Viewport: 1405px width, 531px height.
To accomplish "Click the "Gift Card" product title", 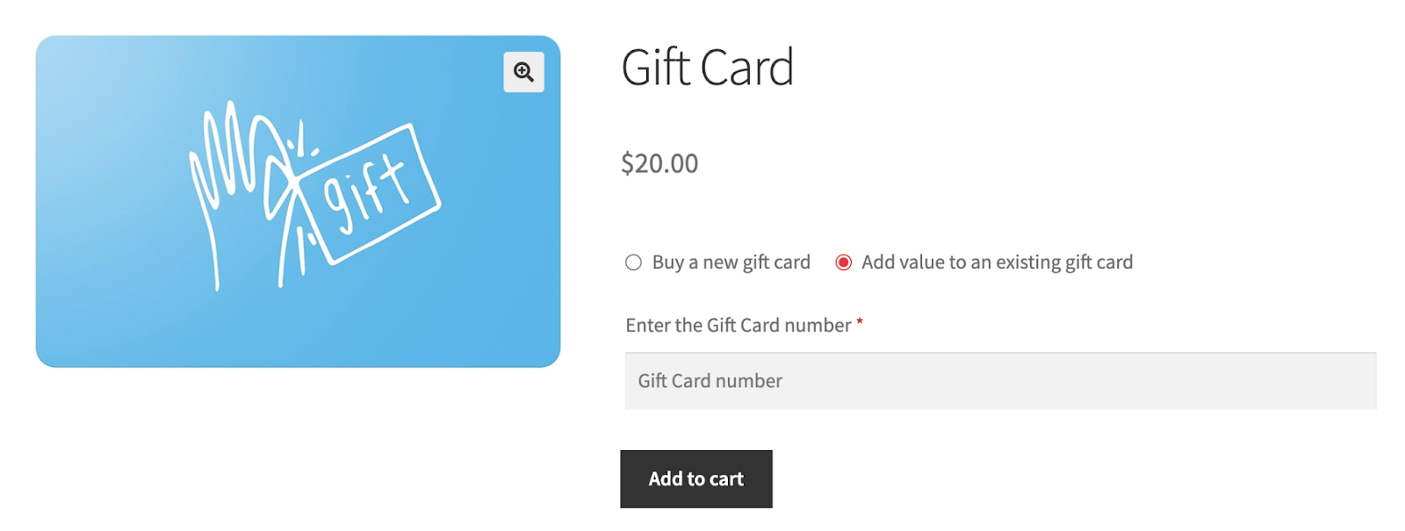I will [707, 68].
